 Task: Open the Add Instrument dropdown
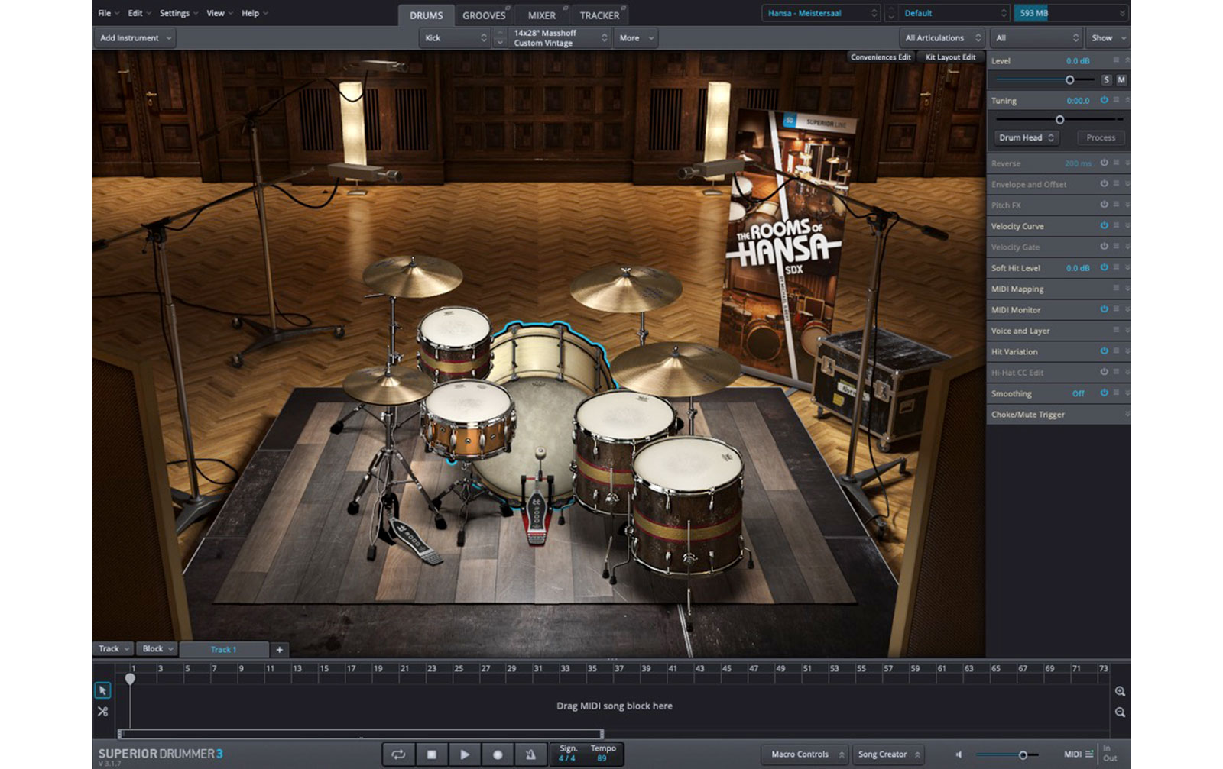(x=135, y=38)
